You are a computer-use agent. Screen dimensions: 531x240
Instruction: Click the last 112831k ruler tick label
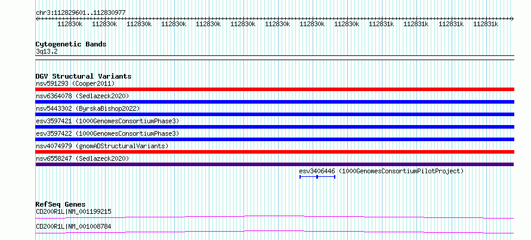pyautogui.click(x=486, y=24)
